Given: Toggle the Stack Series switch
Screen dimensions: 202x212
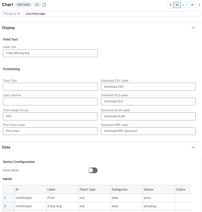Looking at the screenshot, I should (x=93, y=170).
